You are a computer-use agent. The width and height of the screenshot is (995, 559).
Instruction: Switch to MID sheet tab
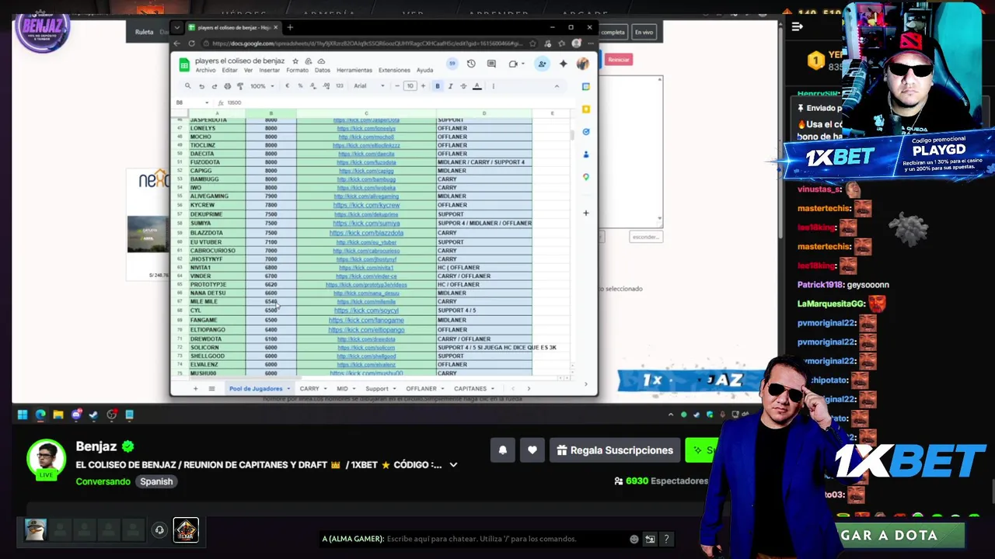click(x=342, y=388)
